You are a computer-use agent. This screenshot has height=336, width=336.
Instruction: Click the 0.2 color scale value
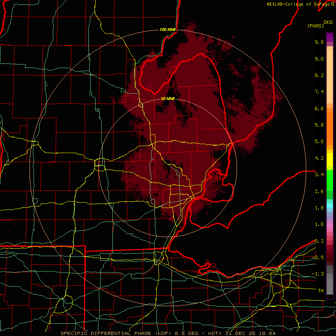pos(319,241)
